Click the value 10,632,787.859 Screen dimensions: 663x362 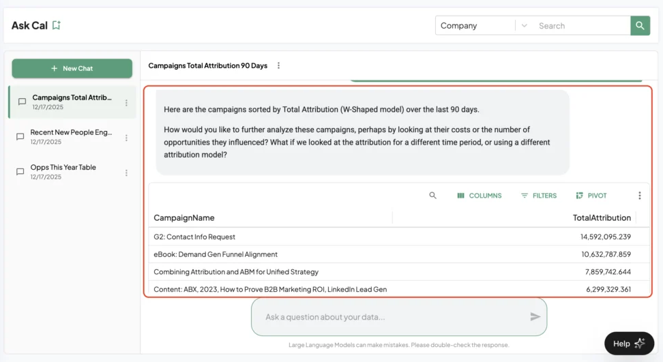pyautogui.click(x=606, y=254)
